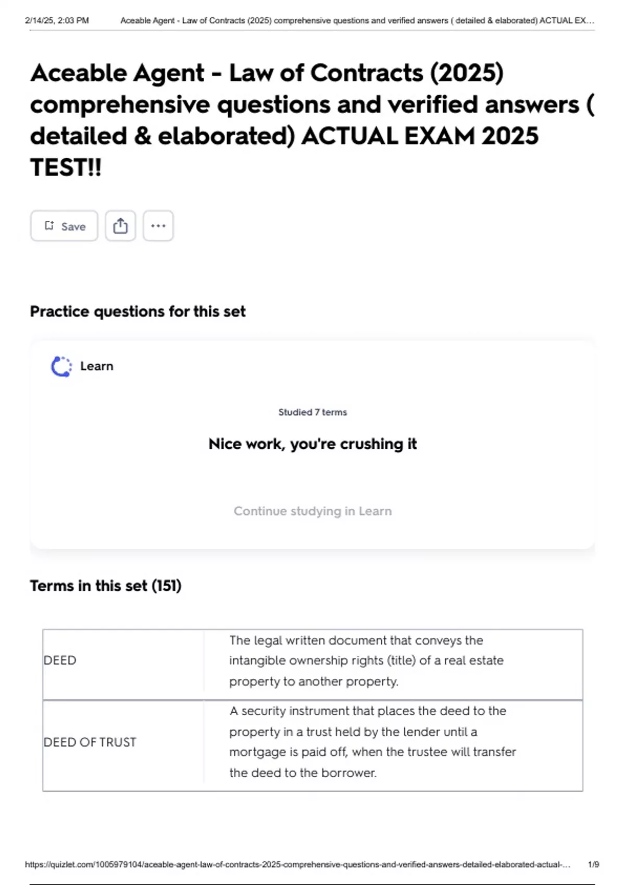
Task: Click the Save button
Action: [x=64, y=226]
